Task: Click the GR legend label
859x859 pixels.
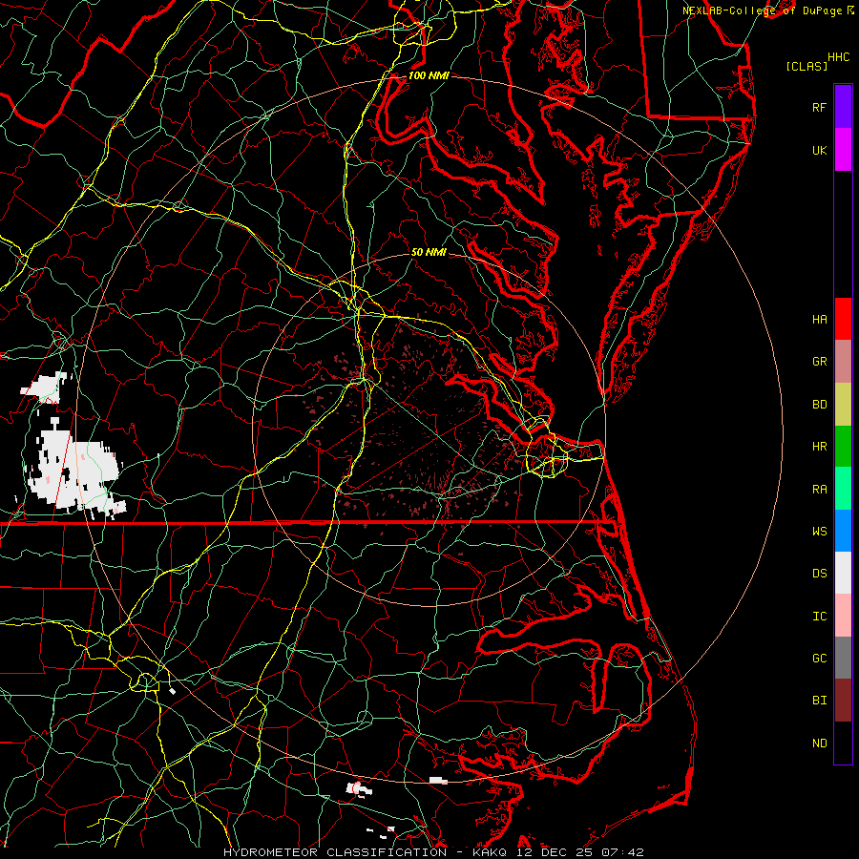Action: click(819, 362)
